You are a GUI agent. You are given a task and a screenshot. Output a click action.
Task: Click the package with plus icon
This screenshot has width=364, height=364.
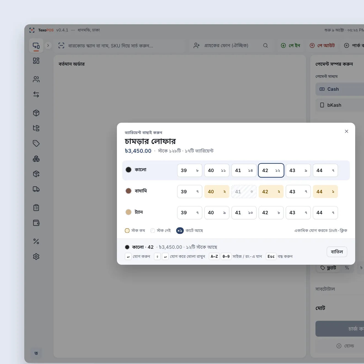(36, 174)
